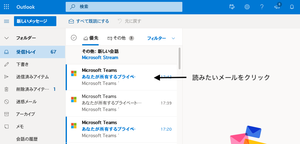The height and width of the screenshot is (144, 300).
Task: Open 送信済みアイテム folder
Action: [33, 77]
